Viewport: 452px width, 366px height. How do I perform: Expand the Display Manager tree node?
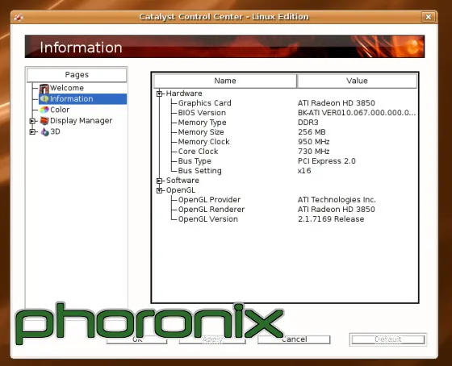click(32, 121)
